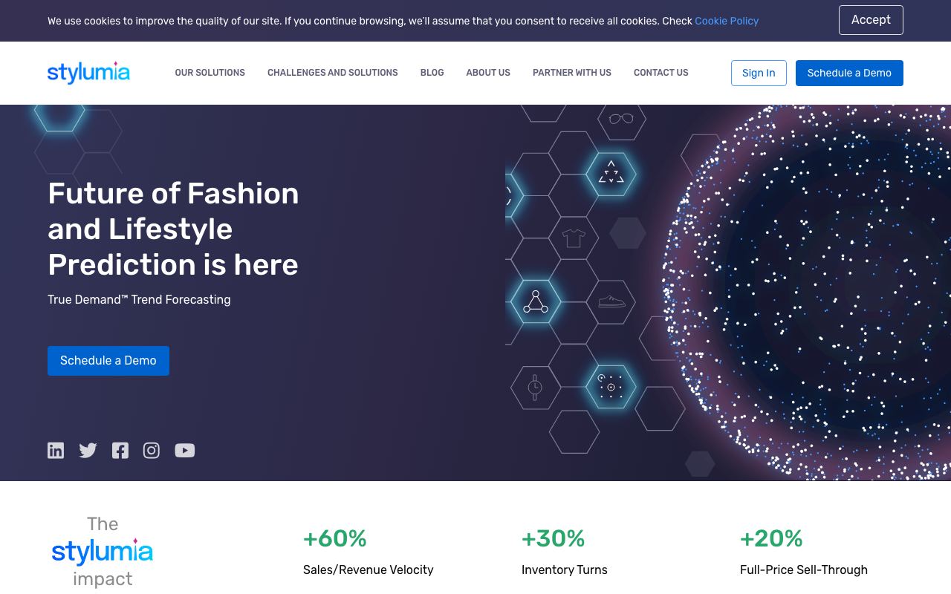Click the +20% statistic
Screen dimensions: 951x594
(771, 538)
